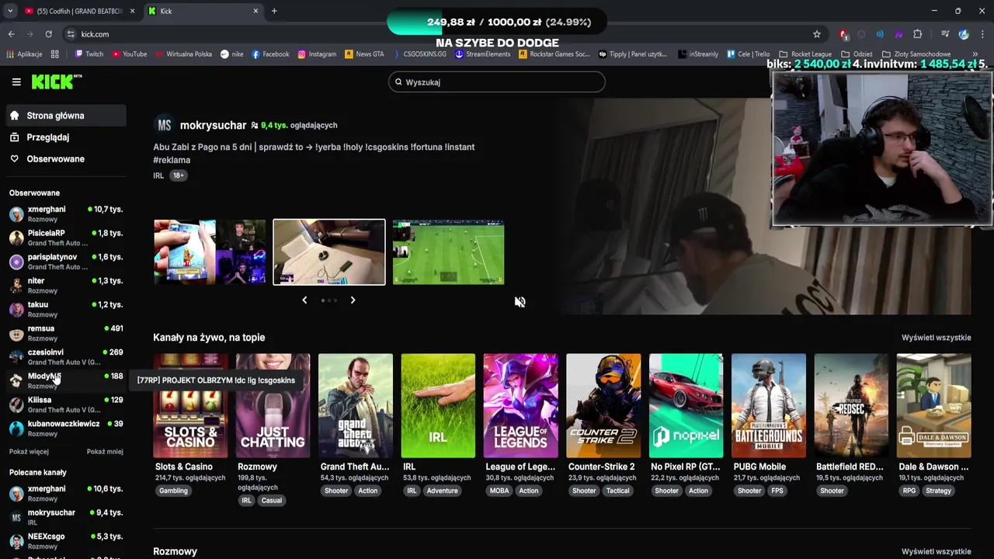Click the Strategy tag
994x559 pixels.
(938, 491)
